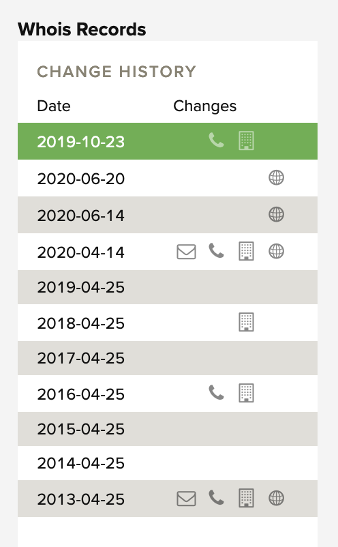Click building icon in 2016-04-25 row
338x547 pixels.
[x=247, y=393]
